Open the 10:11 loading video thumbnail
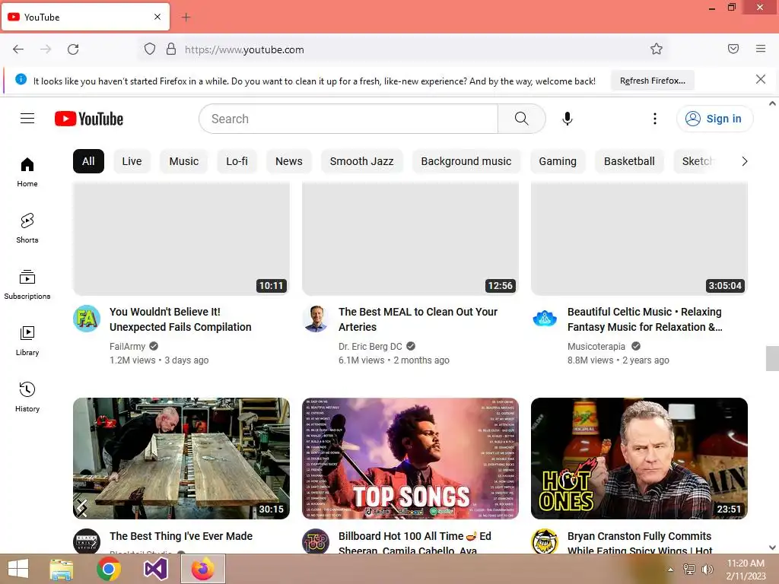 pos(181,238)
